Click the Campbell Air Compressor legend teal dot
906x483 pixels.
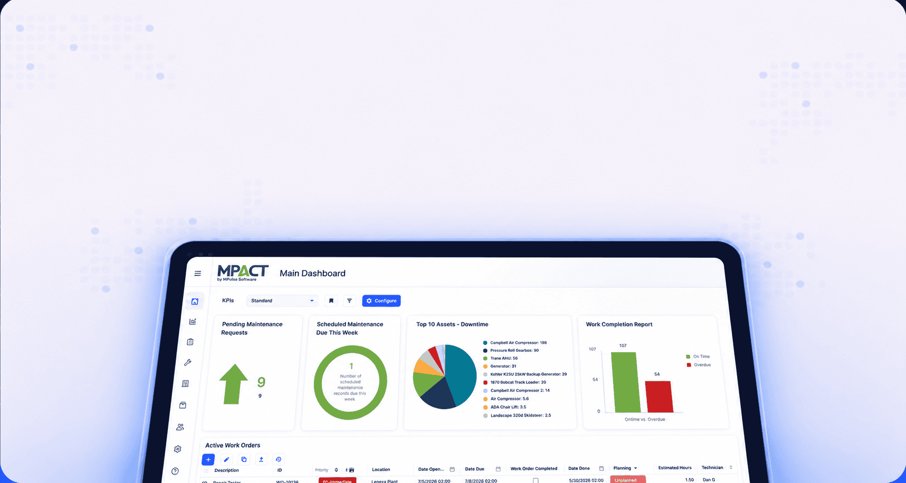click(x=485, y=343)
